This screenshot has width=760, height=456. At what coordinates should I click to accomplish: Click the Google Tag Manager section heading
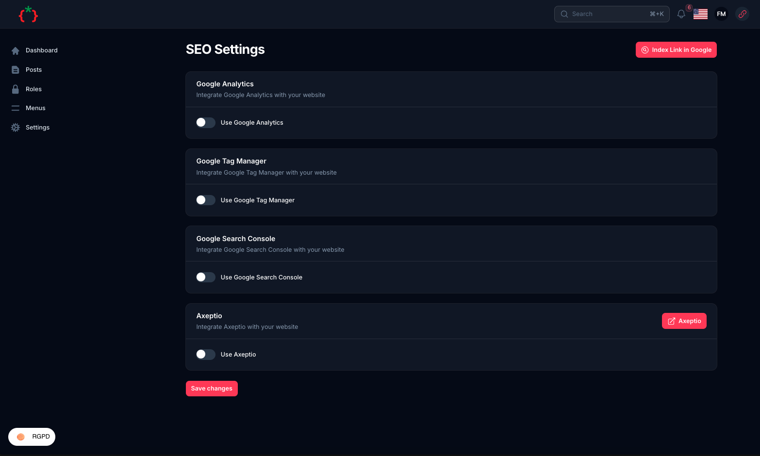231,161
